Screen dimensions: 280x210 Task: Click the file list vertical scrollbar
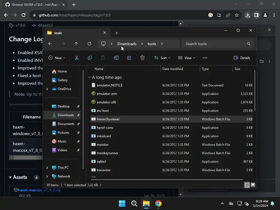coord(255,90)
